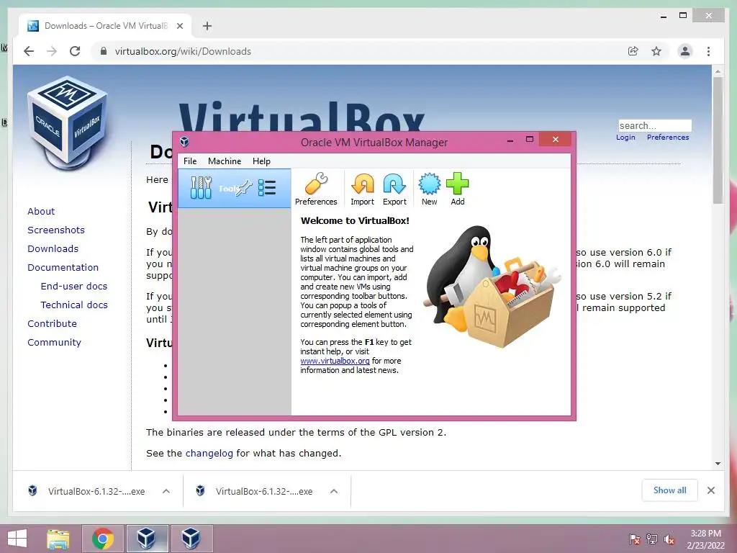Maximize the VirtualBox Manager window
Viewport: 737px width, 553px height.
tap(529, 139)
